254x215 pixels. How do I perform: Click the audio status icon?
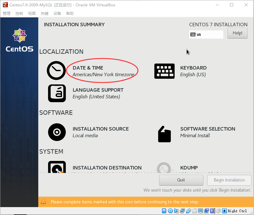pyautogui.click(x=176, y=211)
